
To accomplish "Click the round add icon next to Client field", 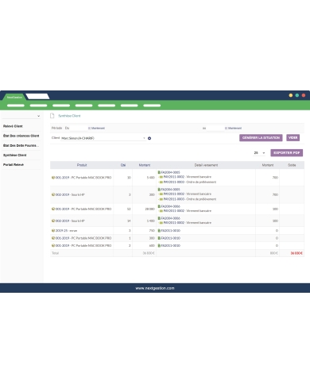I will click(149, 138).
